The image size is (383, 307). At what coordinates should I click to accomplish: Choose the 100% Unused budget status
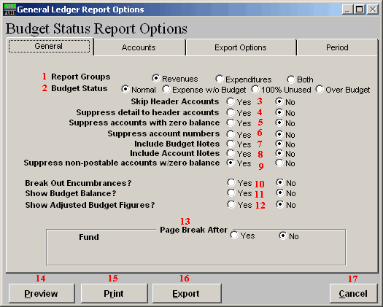[x=255, y=89]
